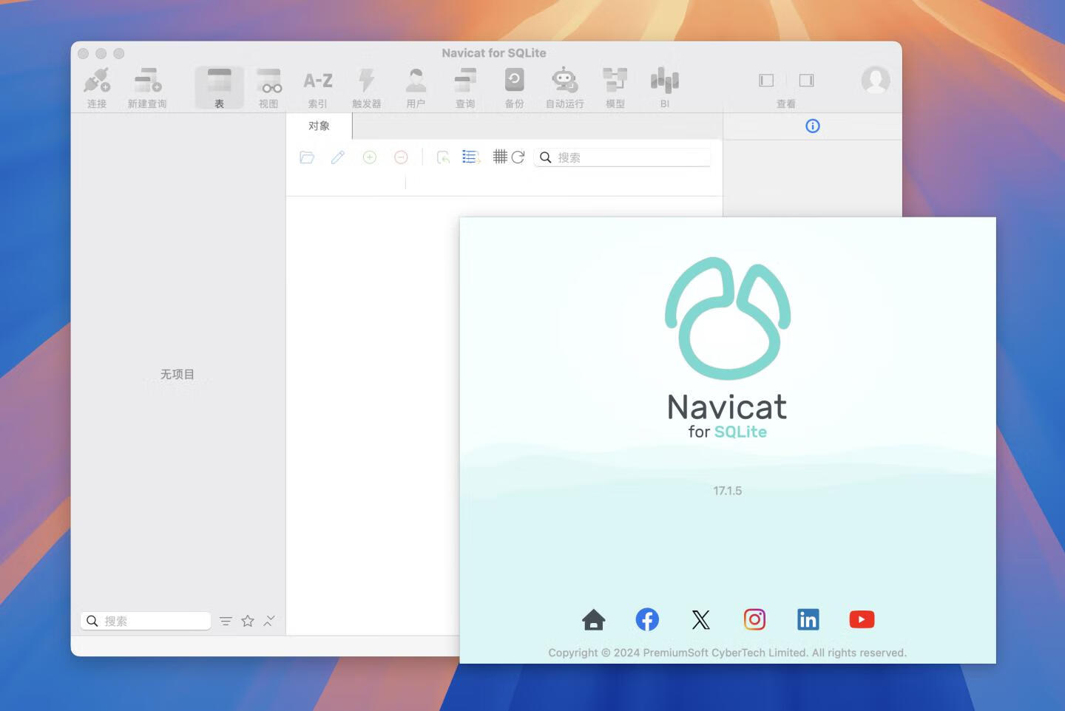Focus the object pane 搜索 search field

[x=622, y=157]
